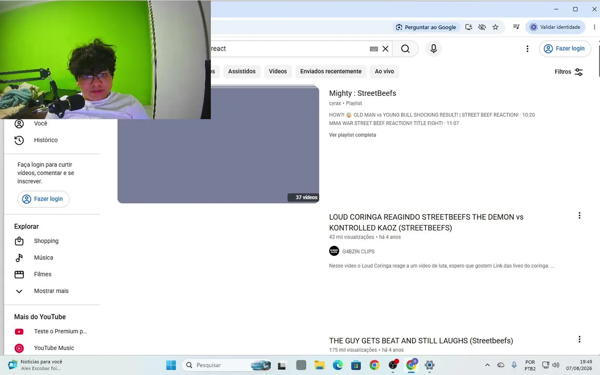Click the OneDrive cloud tray icon
600x375 pixels.
[501, 365]
